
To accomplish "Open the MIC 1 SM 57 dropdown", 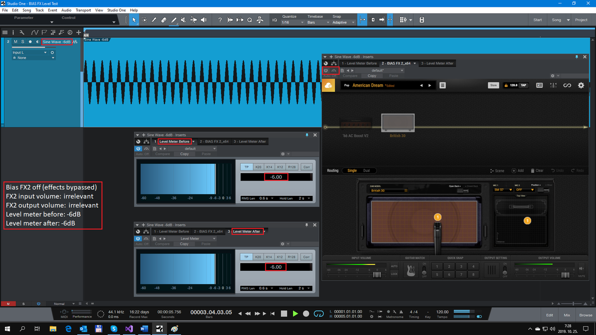I will pos(503,190).
